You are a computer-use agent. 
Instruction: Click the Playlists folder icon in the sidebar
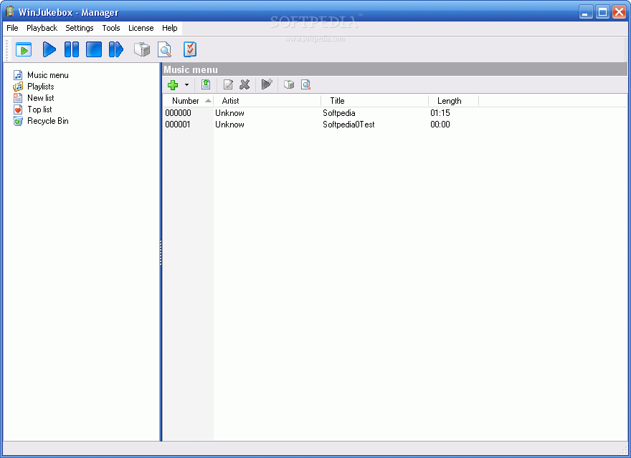click(x=18, y=87)
